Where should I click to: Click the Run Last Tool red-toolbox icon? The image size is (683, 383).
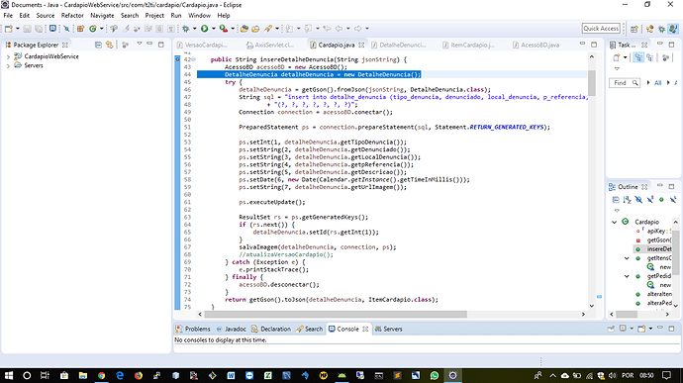223,29
